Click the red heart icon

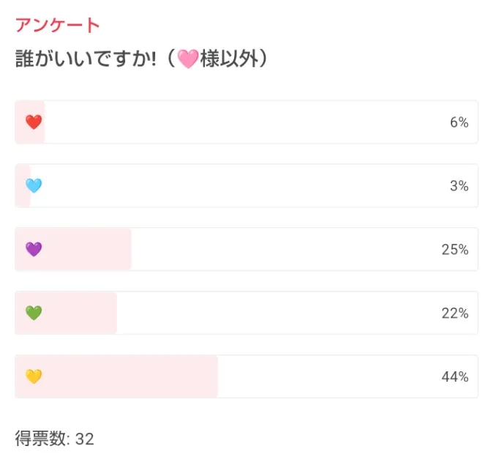click(34, 122)
